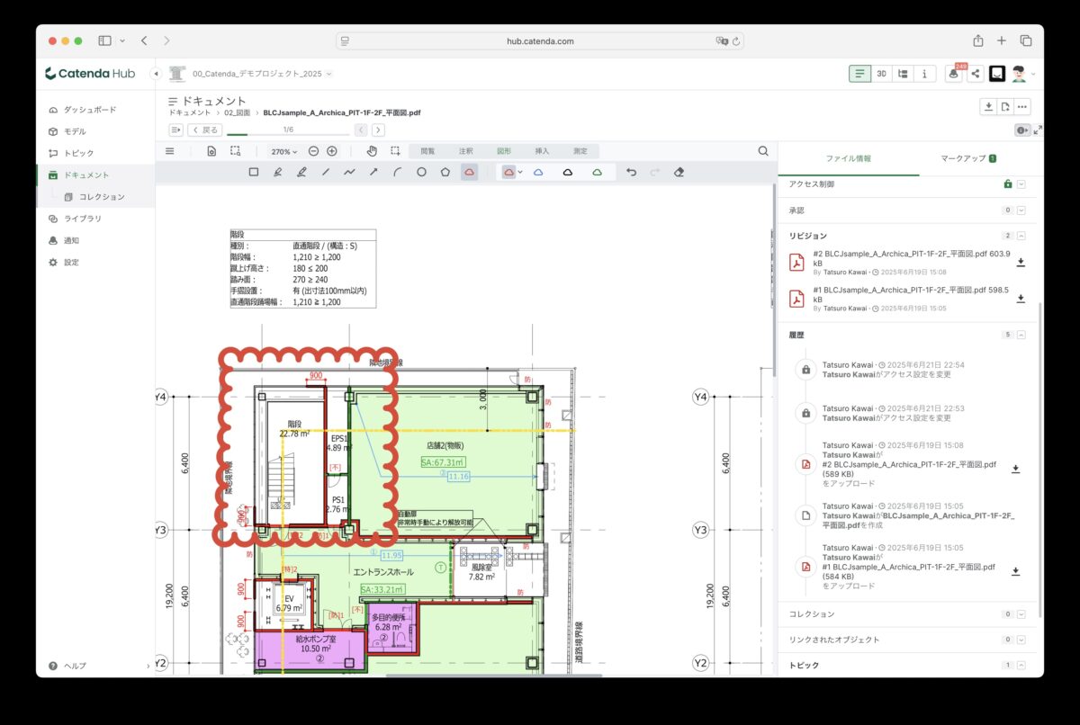Click the Safari new tab plus button
Screen dimensions: 1080x725
(x=1002, y=40)
